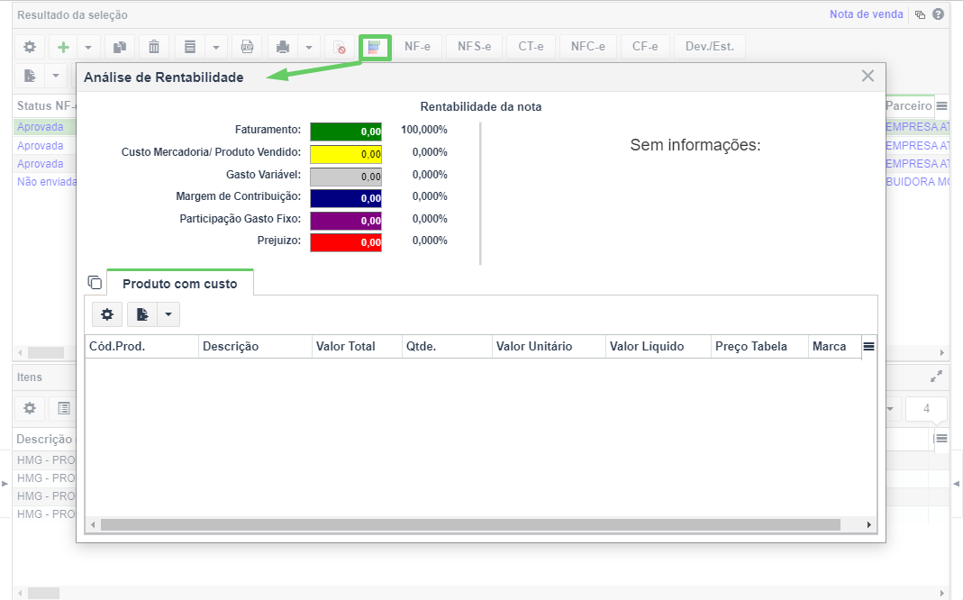
Task: Click the bottom page horizontal scrollbar
Action: coord(43,594)
